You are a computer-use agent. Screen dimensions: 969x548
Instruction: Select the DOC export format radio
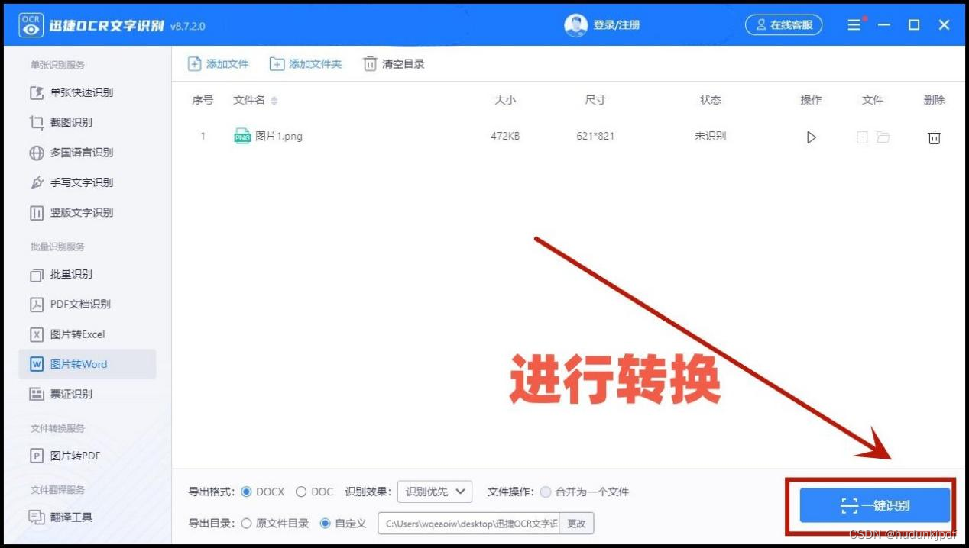pyautogui.click(x=301, y=492)
